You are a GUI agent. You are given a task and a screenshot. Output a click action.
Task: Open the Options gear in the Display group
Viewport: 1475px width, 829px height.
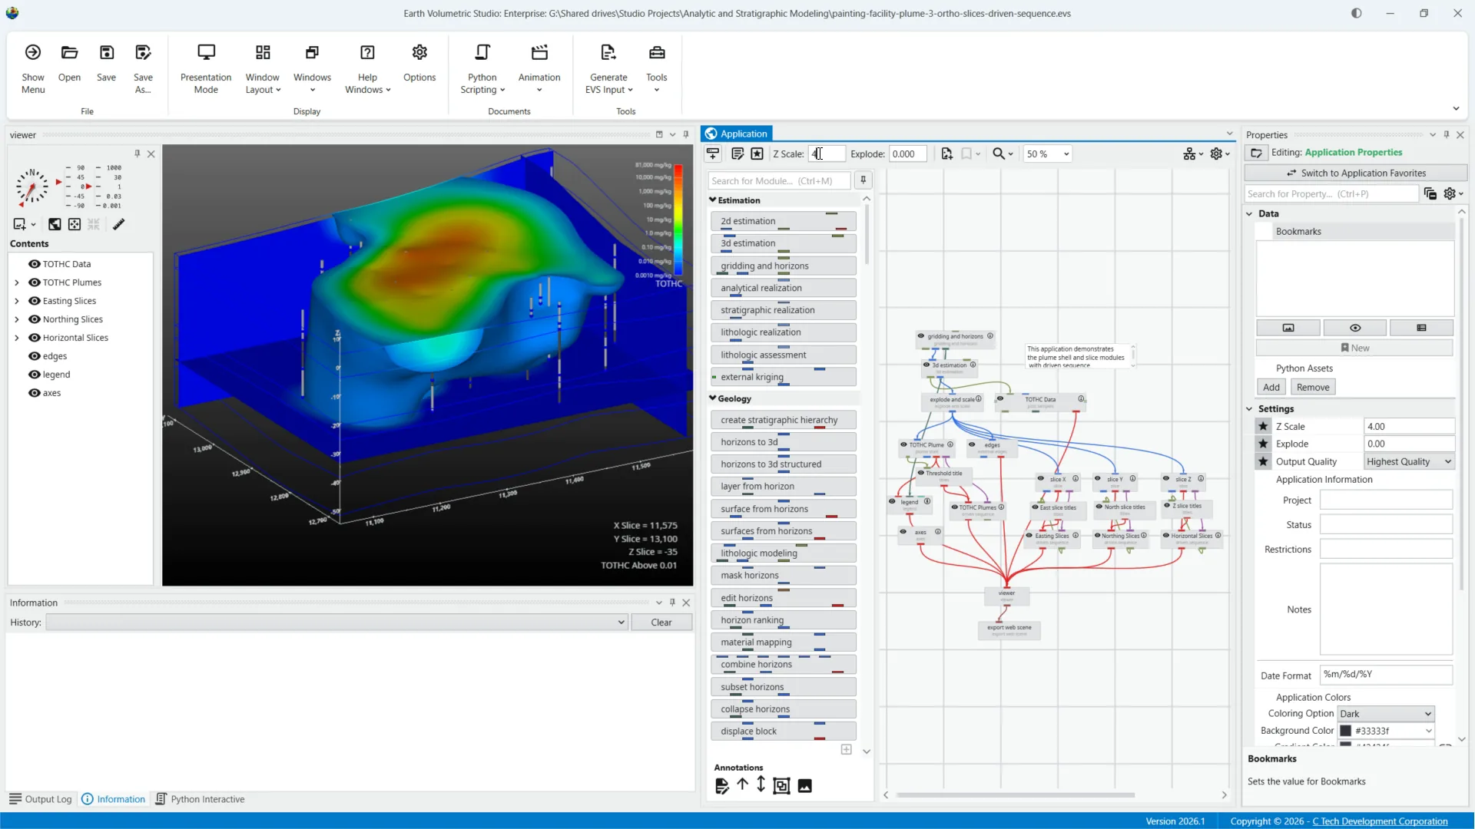(419, 63)
